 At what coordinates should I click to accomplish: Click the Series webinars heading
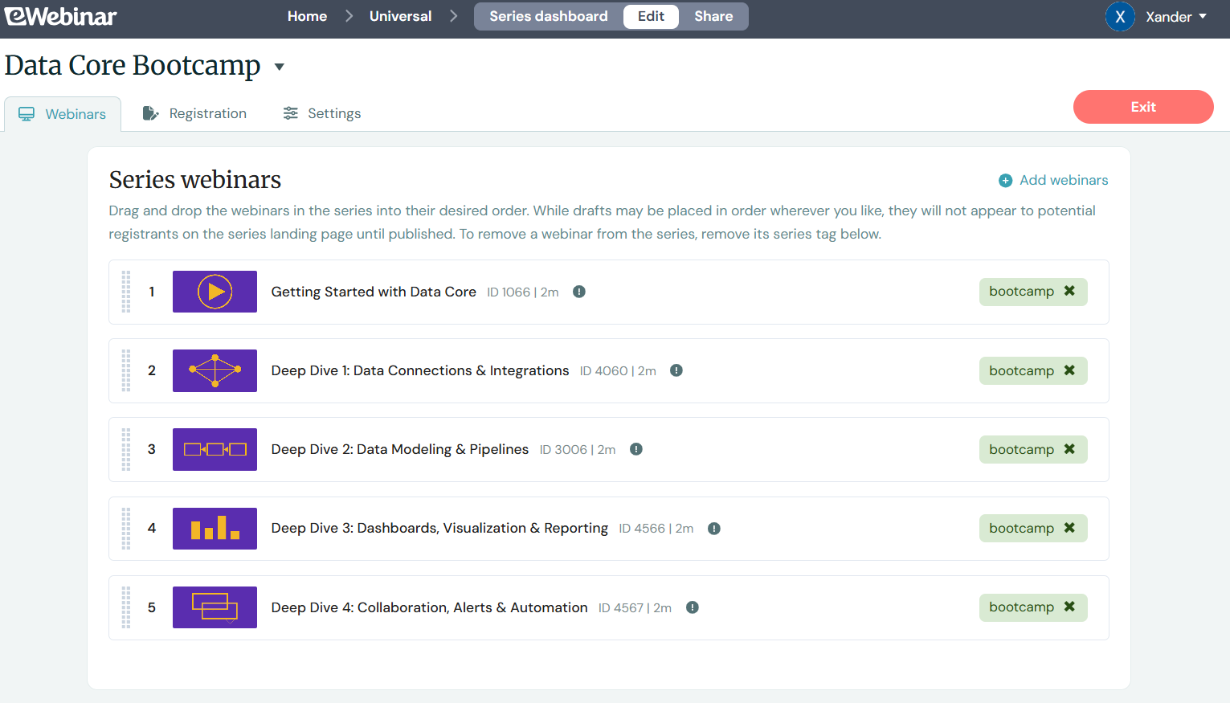195,179
